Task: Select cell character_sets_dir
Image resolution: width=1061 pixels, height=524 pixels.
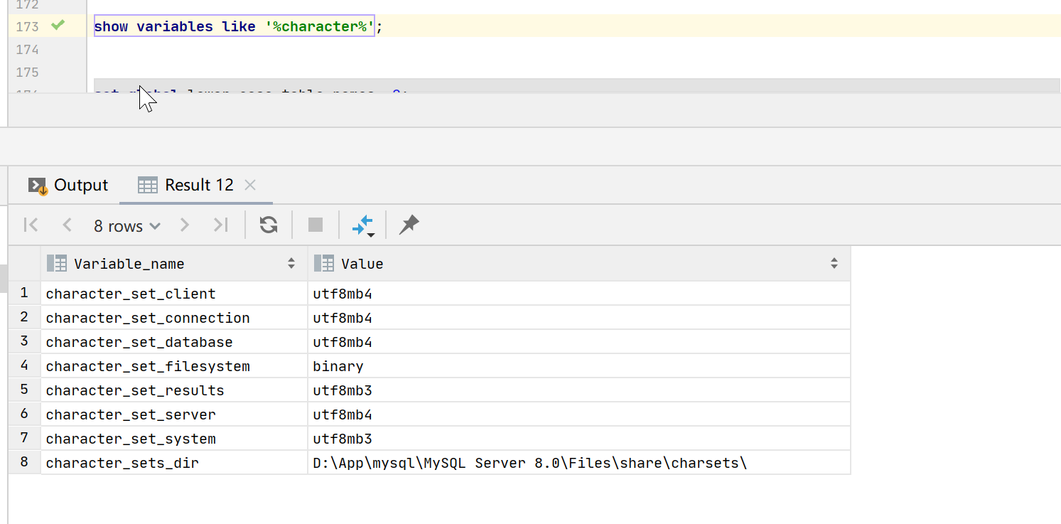Action: [x=174, y=463]
